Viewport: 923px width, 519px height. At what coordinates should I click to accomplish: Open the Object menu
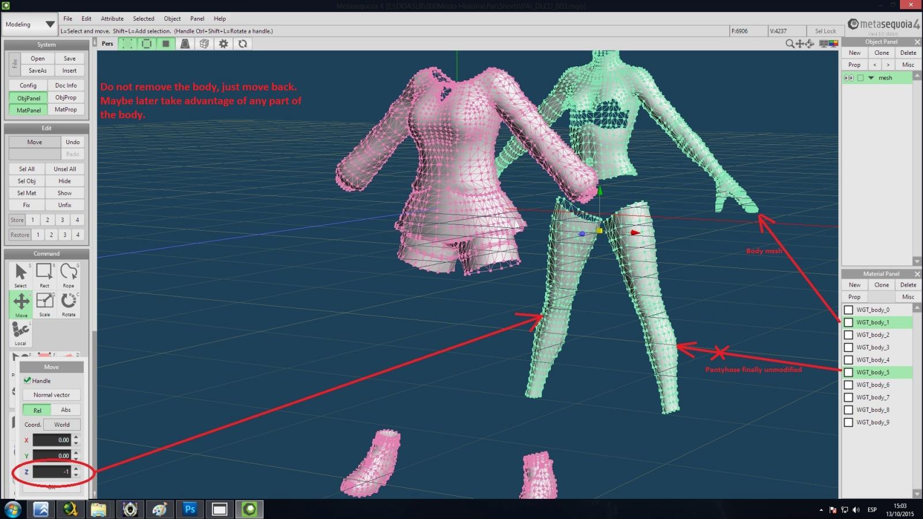coord(172,18)
